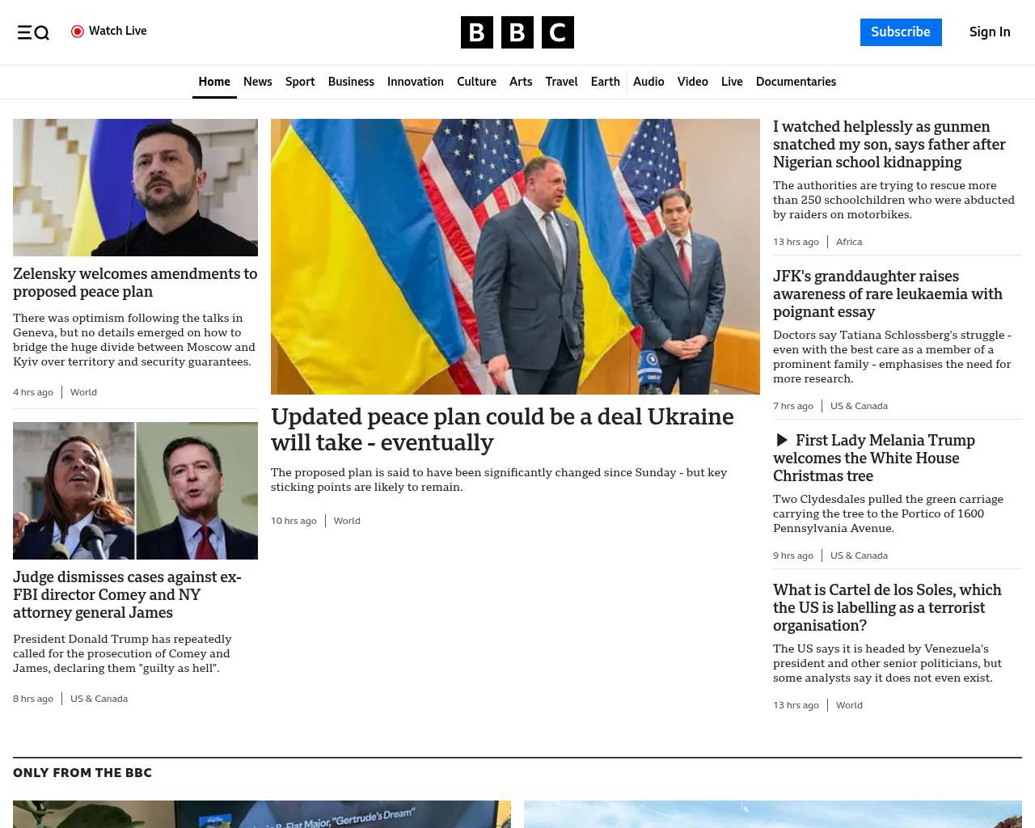Image resolution: width=1035 pixels, height=828 pixels.
Task: Open the Sport section
Action: point(300,82)
